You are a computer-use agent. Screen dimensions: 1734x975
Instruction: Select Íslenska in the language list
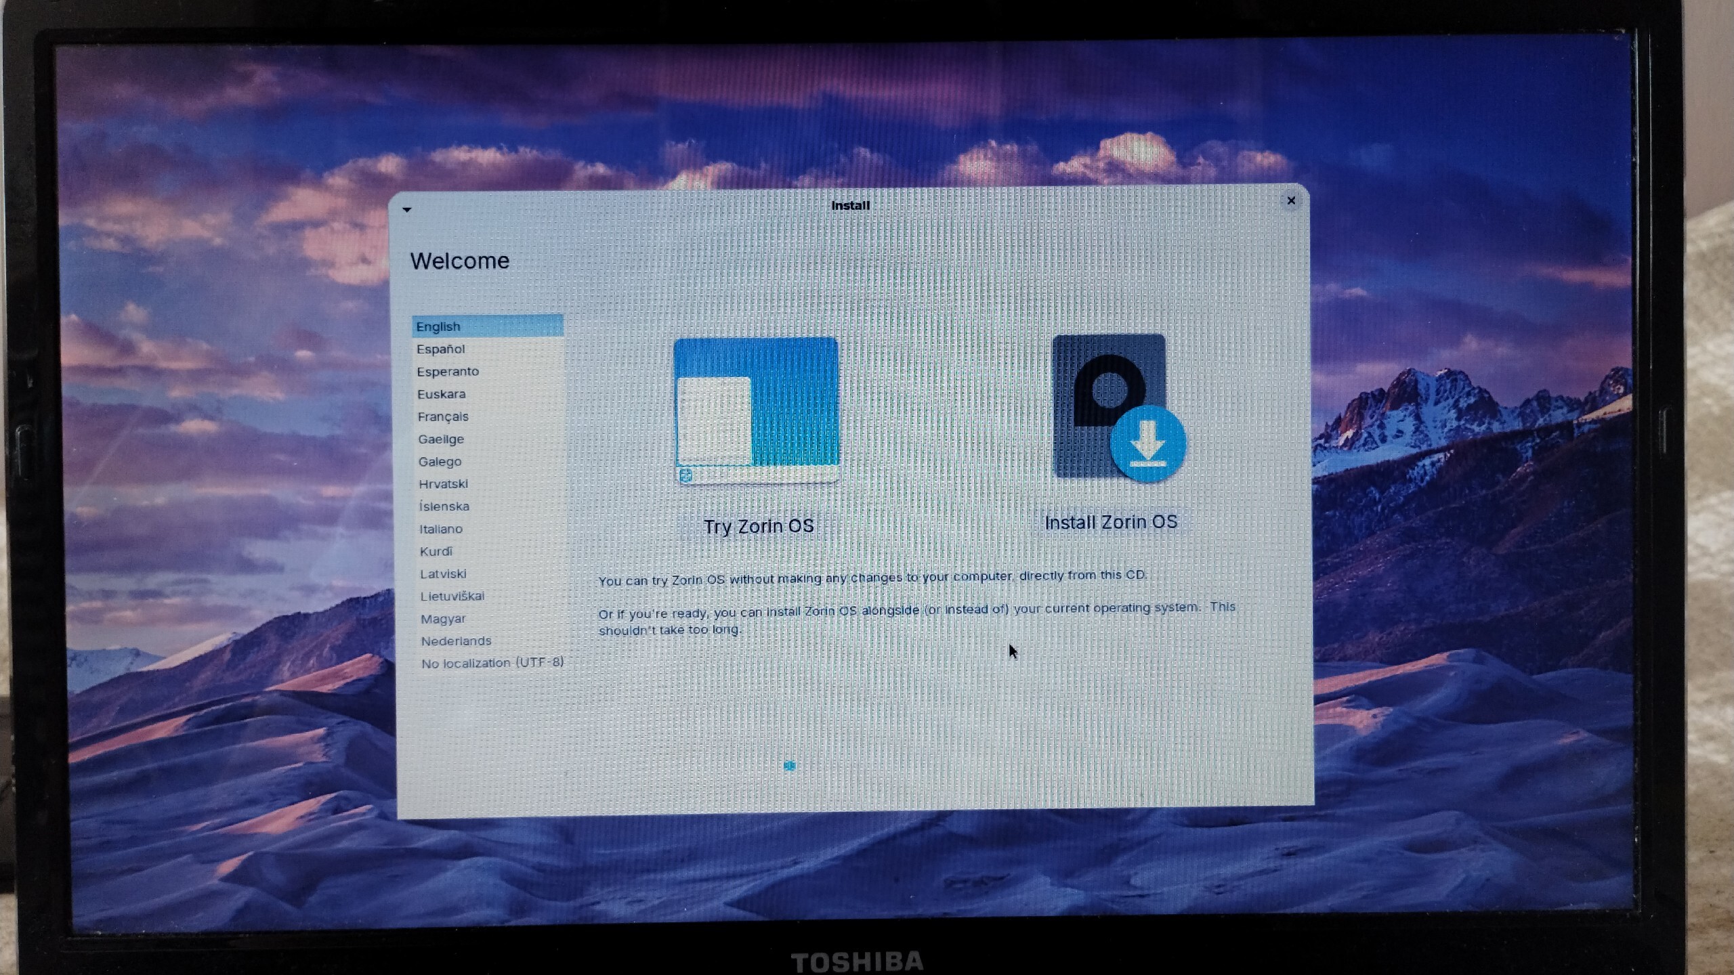click(x=490, y=506)
